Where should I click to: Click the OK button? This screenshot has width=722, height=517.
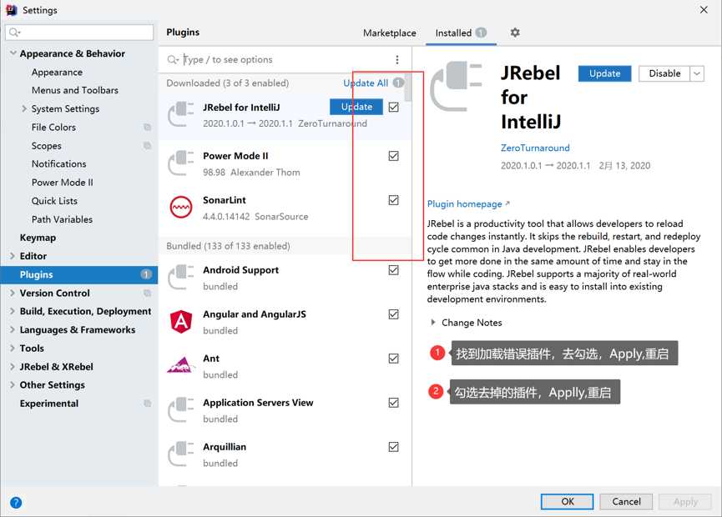click(x=568, y=501)
